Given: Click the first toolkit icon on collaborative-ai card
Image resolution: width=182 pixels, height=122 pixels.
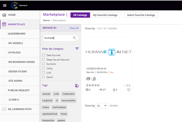Looking at the screenshot, I should point(88,79).
